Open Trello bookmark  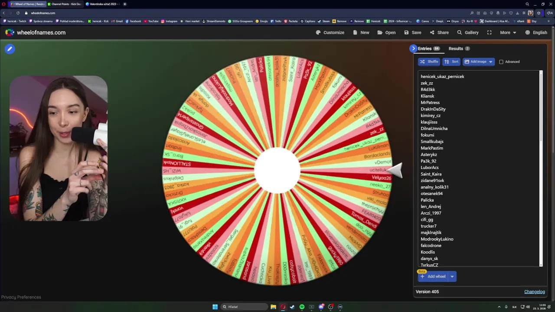pyautogui.click(x=276, y=21)
